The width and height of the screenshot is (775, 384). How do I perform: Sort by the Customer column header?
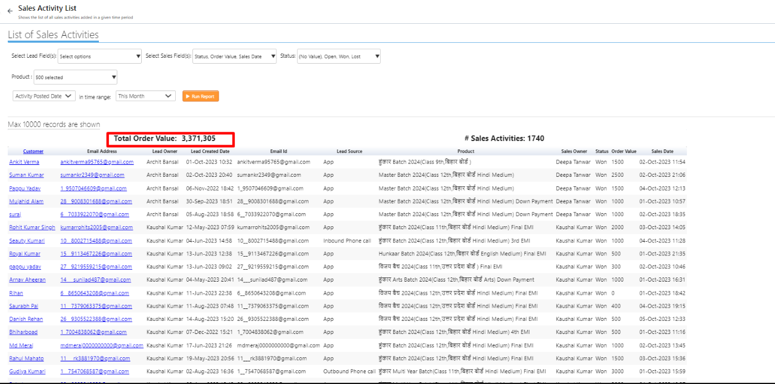[x=33, y=151]
